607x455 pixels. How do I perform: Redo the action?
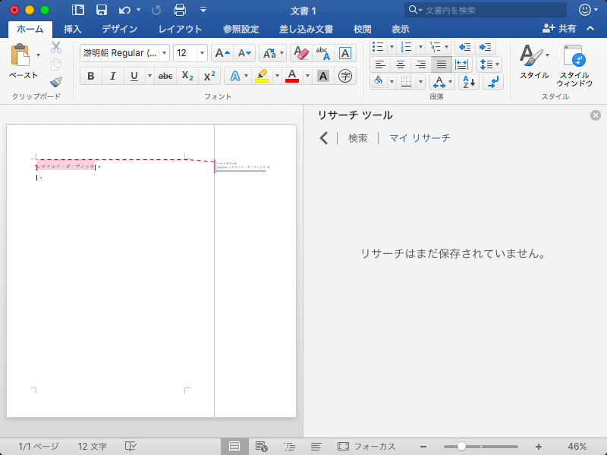(156, 10)
